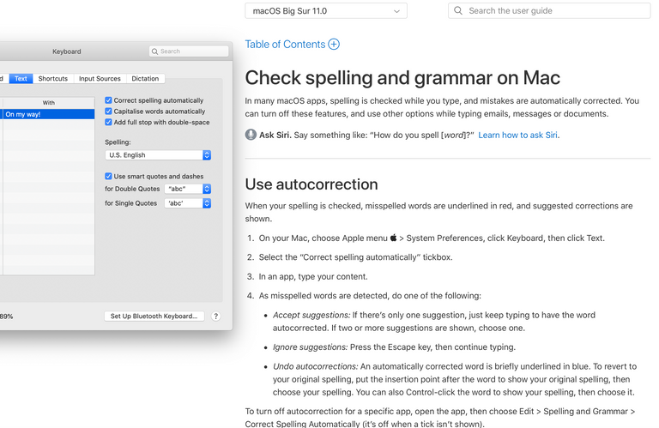Click the for Double Quotes label
Image resolution: width=659 pixels, height=428 pixels.
point(132,189)
